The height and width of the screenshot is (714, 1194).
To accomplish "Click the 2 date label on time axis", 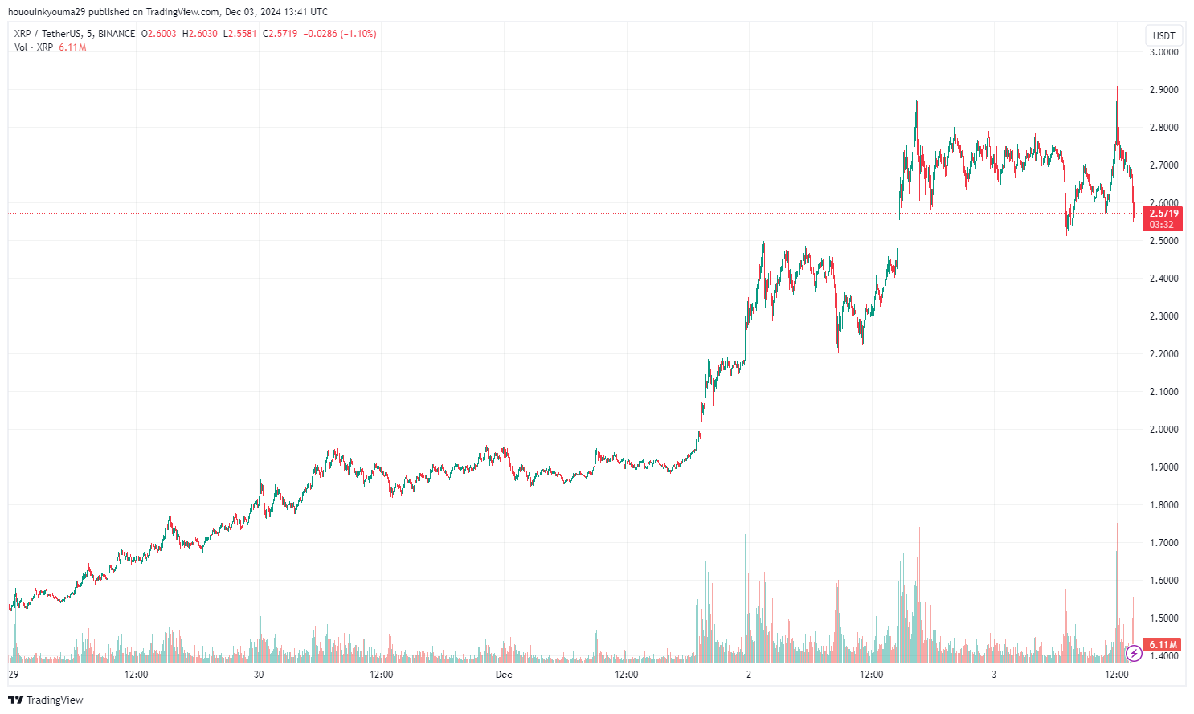I will tap(749, 675).
